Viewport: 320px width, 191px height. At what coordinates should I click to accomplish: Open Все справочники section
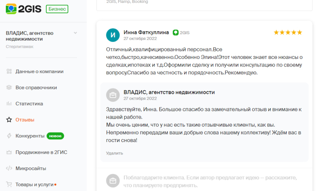(36, 88)
